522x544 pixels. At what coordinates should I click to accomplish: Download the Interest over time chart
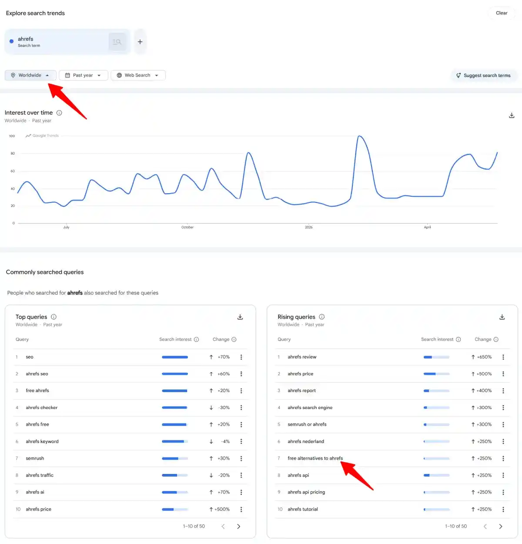(x=512, y=115)
